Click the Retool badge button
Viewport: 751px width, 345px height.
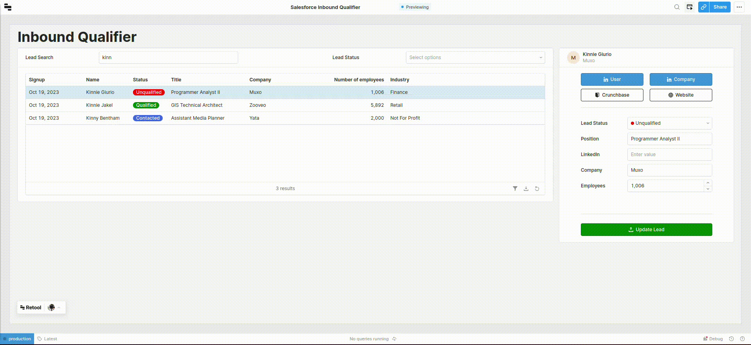pyautogui.click(x=31, y=307)
